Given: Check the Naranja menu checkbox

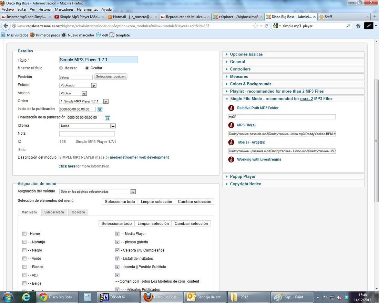Looking at the screenshot, I should [24, 242].
